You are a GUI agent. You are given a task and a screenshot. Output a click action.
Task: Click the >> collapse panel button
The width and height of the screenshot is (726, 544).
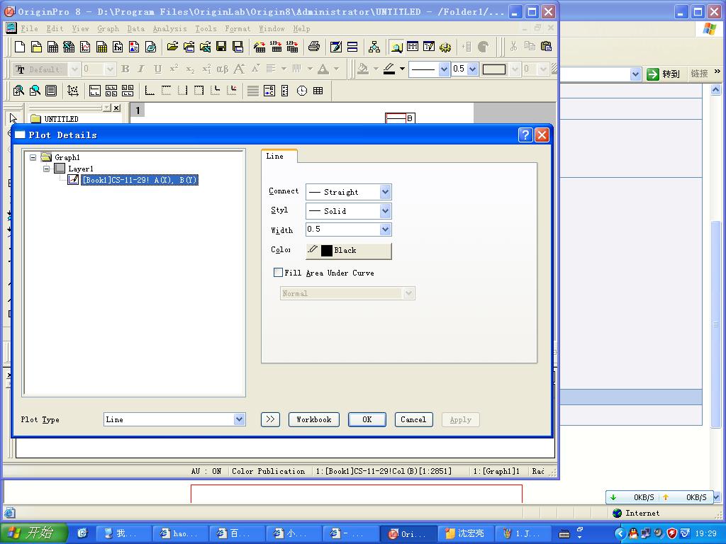[x=270, y=419]
